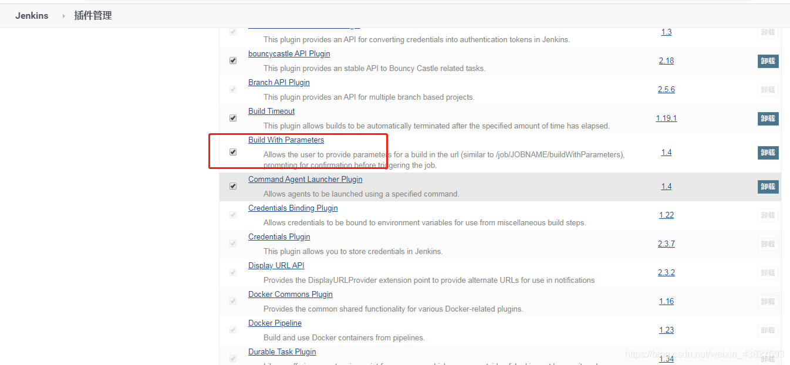Screen dimensions: 790x365
Task: Toggle the Credentials Binding Plugin checkbox
Action: (x=233, y=215)
